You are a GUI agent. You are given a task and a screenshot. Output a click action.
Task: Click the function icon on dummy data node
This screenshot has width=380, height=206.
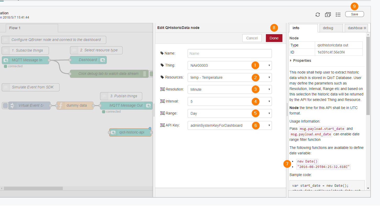pyautogui.click(x=60, y=106)
